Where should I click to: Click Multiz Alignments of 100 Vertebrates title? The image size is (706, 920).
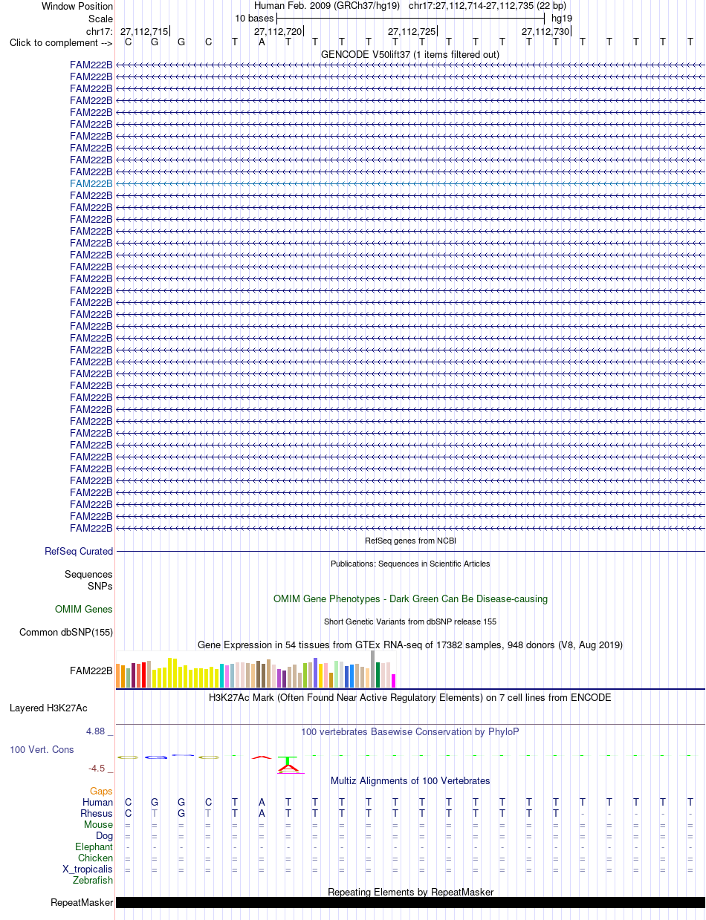[x=410, y=781]
